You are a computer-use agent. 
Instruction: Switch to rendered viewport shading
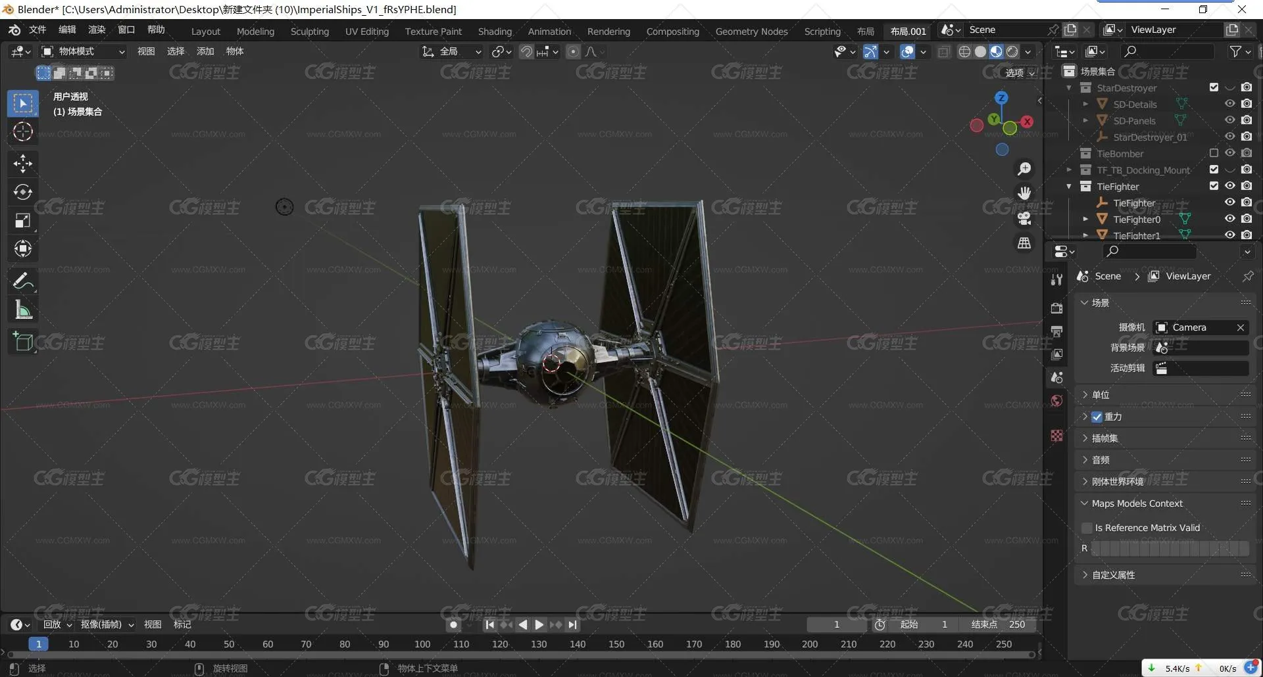(x=1012, y=52)
